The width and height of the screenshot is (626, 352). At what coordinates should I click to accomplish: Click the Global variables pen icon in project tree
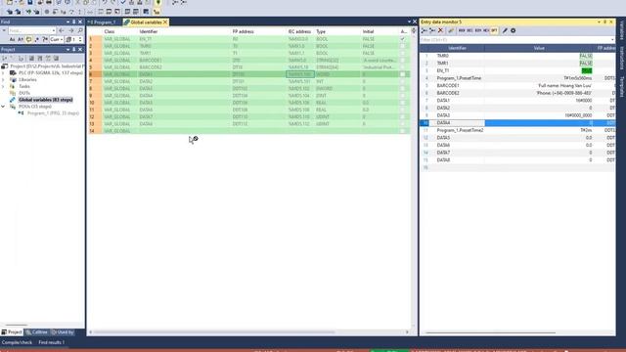coord(13,100)
